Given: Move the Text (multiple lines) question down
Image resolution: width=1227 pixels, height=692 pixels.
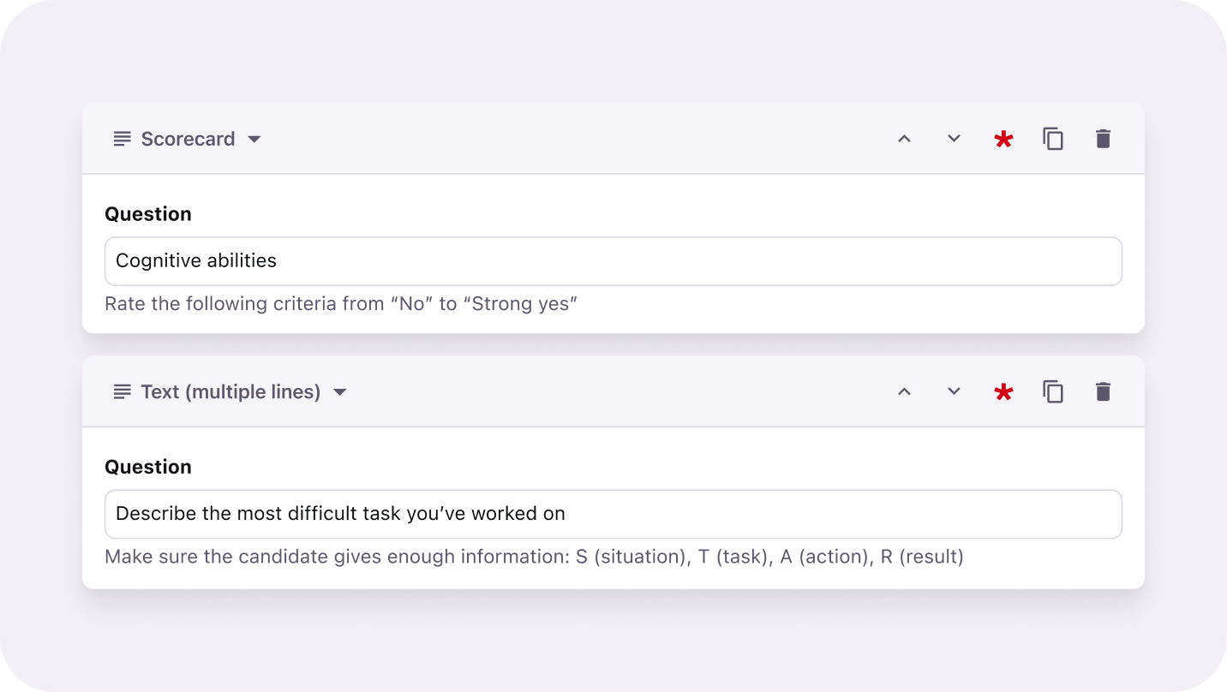Looking at the screenshot, I should [x=954, y=391].
